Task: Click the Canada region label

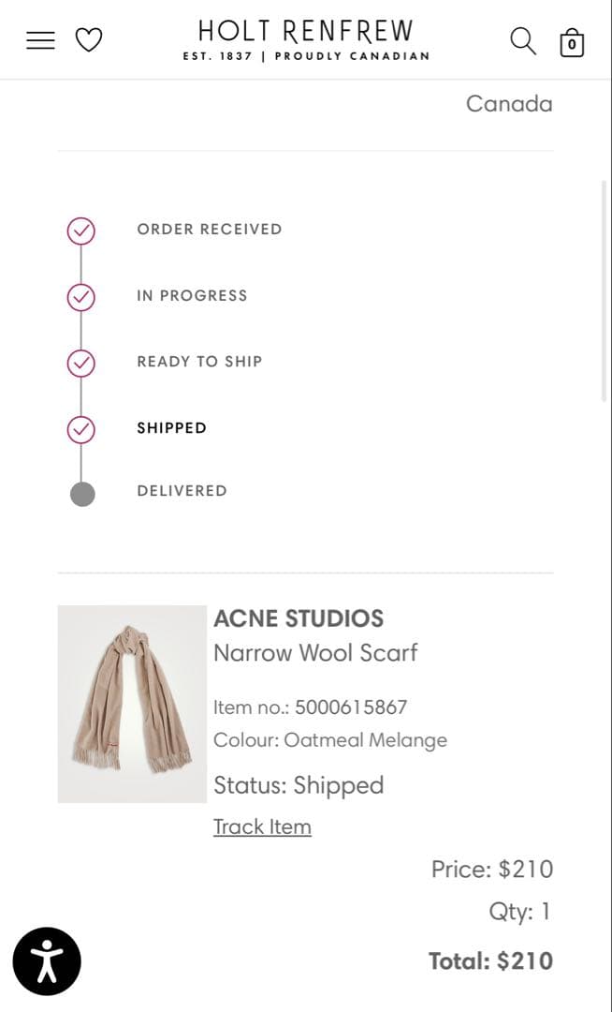Action: point(509,104)
